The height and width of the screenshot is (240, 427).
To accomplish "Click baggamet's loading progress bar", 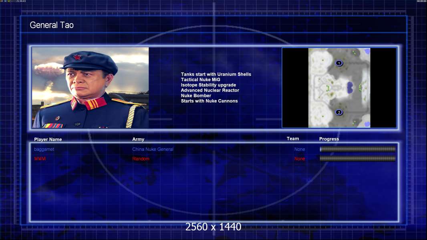I will (x=358, y=149).
